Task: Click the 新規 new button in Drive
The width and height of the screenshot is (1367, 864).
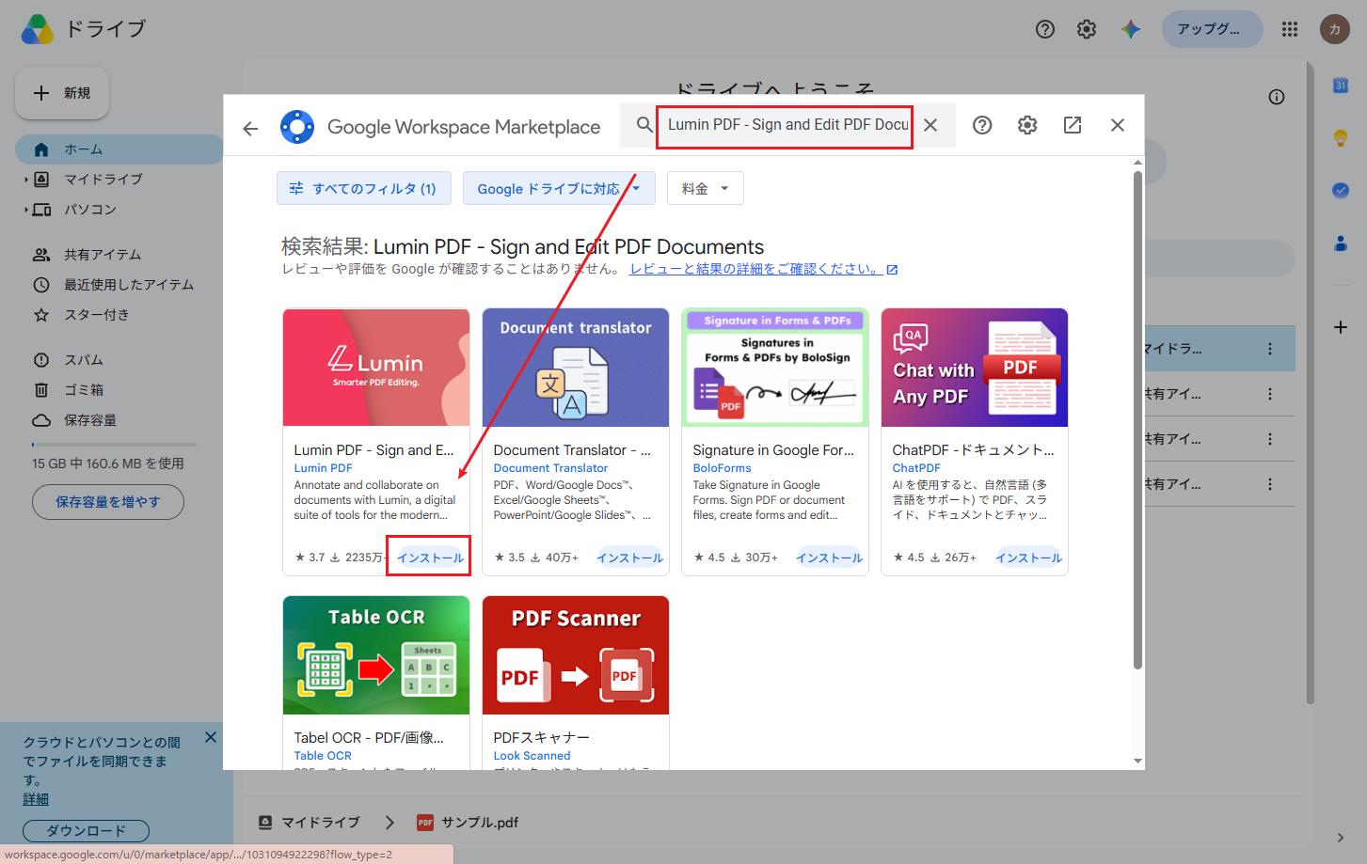Action: (62, 93)
